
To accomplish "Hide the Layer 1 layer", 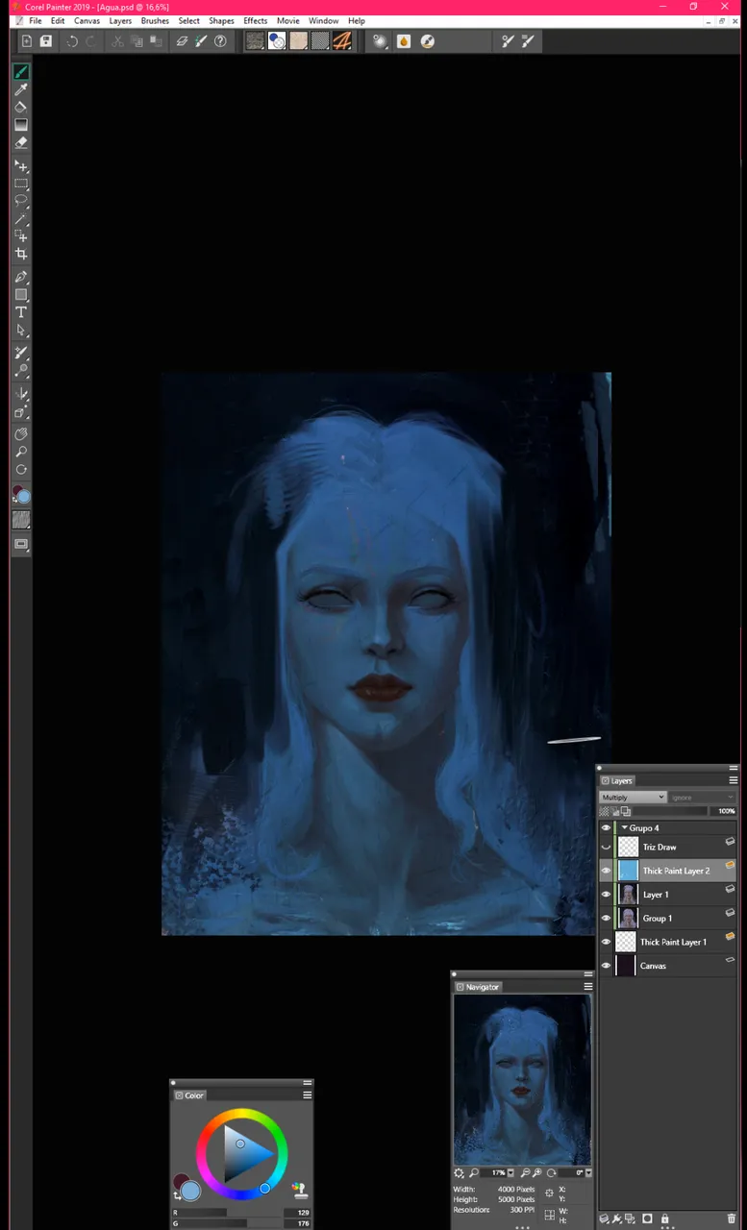I will coord(606,895).
